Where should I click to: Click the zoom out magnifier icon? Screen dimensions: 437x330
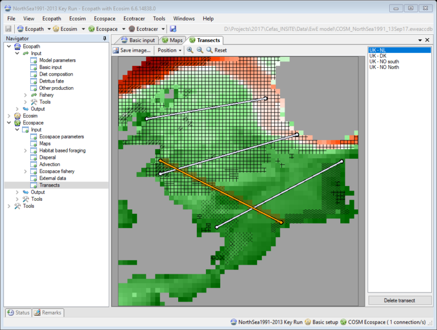point(200,50)
